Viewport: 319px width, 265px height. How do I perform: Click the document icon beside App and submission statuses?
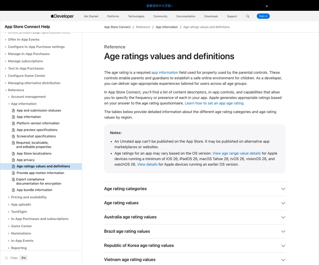[13, 110]
